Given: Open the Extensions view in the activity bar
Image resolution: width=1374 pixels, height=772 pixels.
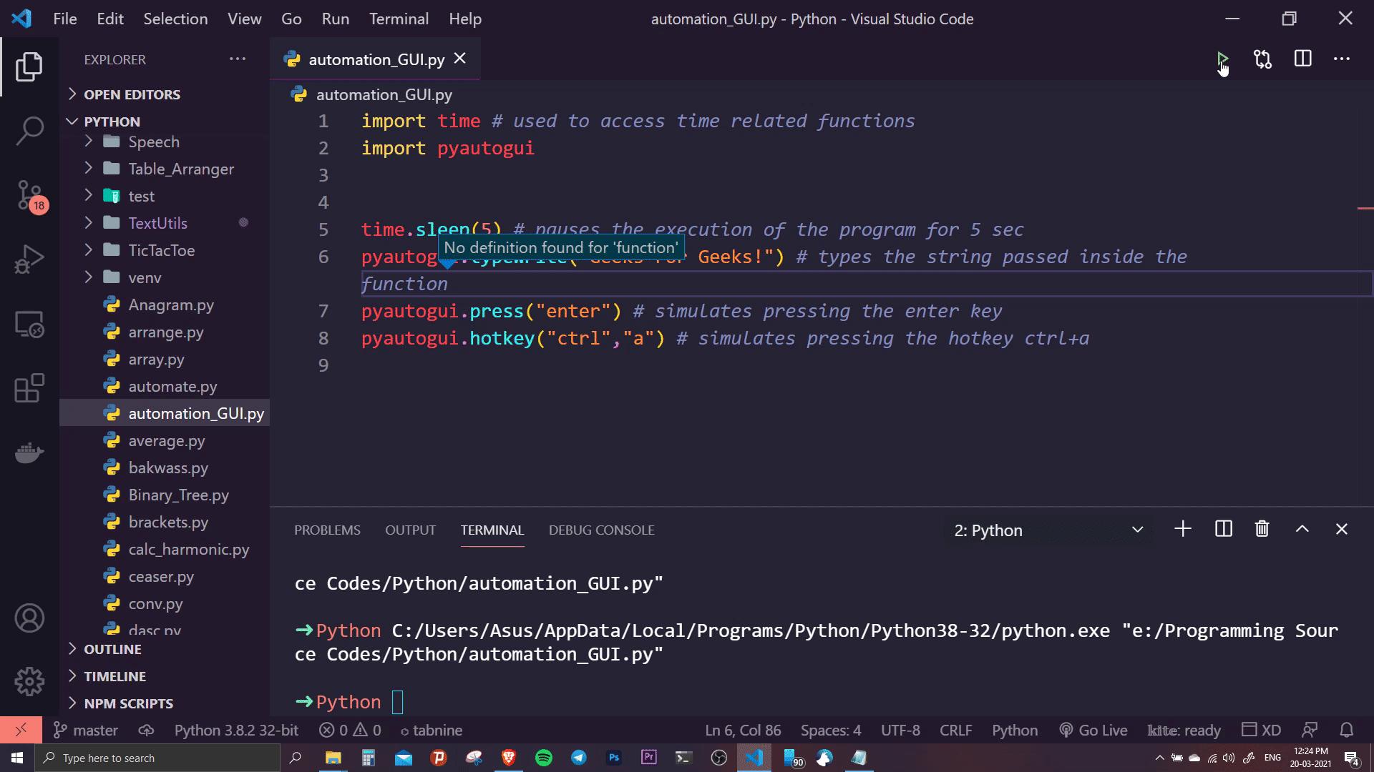Looking at the screenshot, I should (x=29, y=389).
